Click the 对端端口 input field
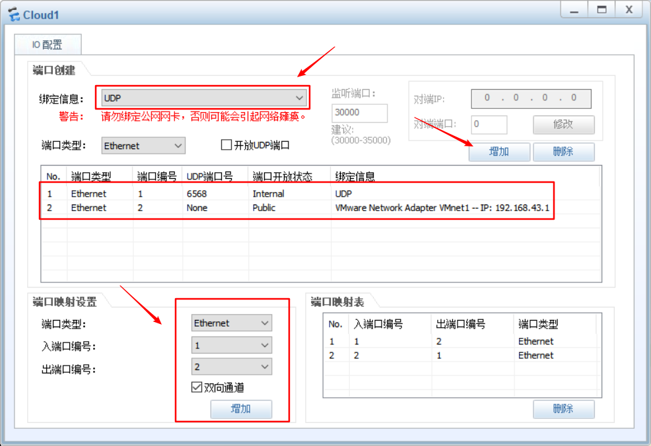The height and width of the screenshot is (446, 651). click(x=489, y=125)
